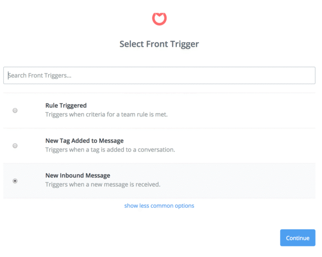This screenshot has width=322, height=257.
Task: Pick the team rule trigger option row
Action: [159, 110]
